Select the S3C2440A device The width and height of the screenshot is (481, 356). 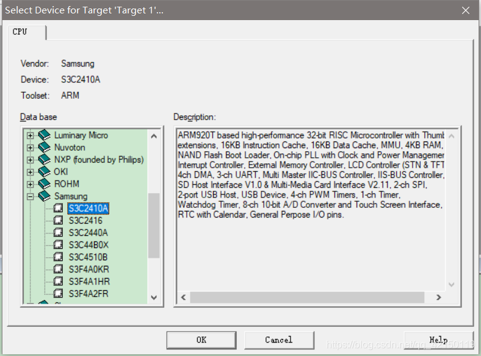tap(89, 233)
